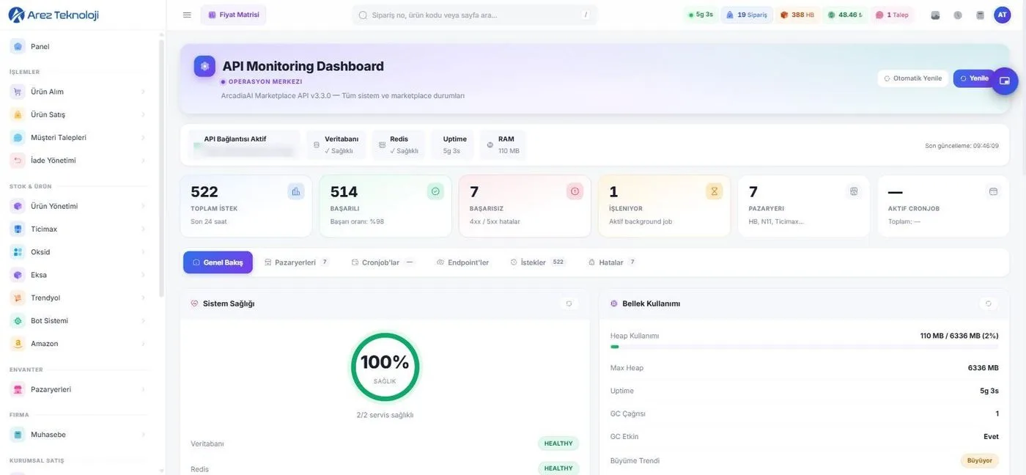This screenshot has height=475, width=1026.
Task: Click the checkmark icon on Başarılı card
Action: coord(435,191)
